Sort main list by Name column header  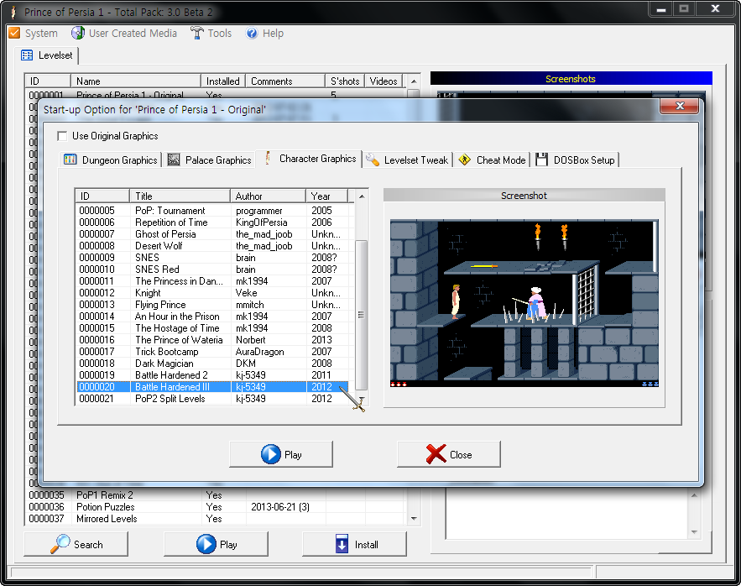coord(136,81)
